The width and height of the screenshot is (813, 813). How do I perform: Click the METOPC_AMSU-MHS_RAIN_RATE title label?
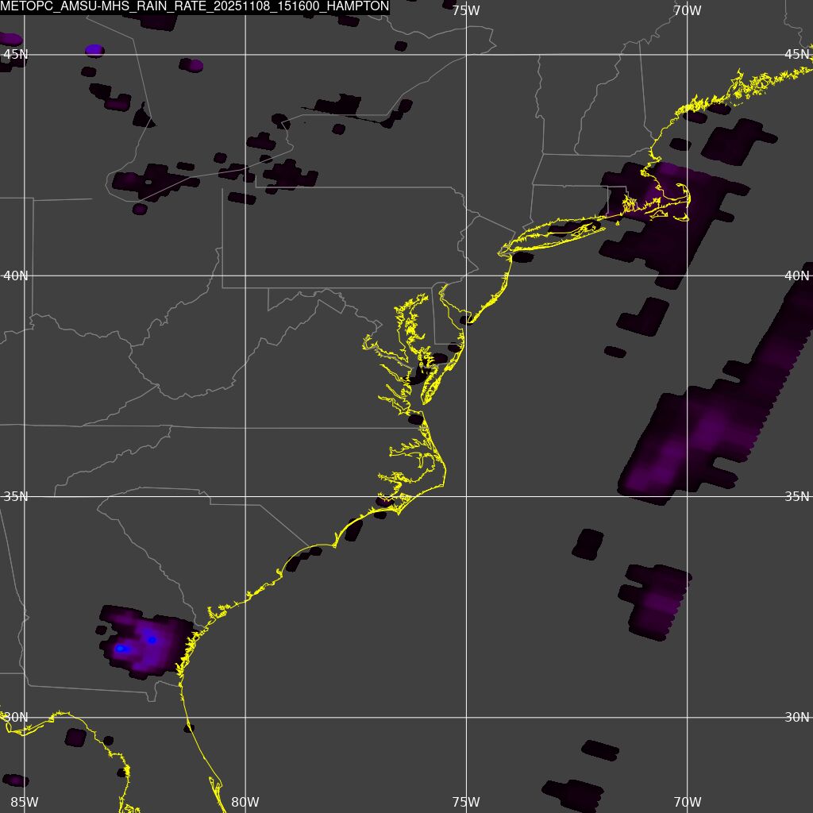pyautogui.click(x=195, y=7)
